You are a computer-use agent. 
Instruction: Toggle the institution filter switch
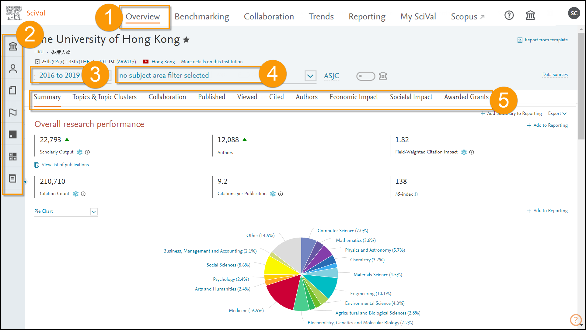coord(366,76)
